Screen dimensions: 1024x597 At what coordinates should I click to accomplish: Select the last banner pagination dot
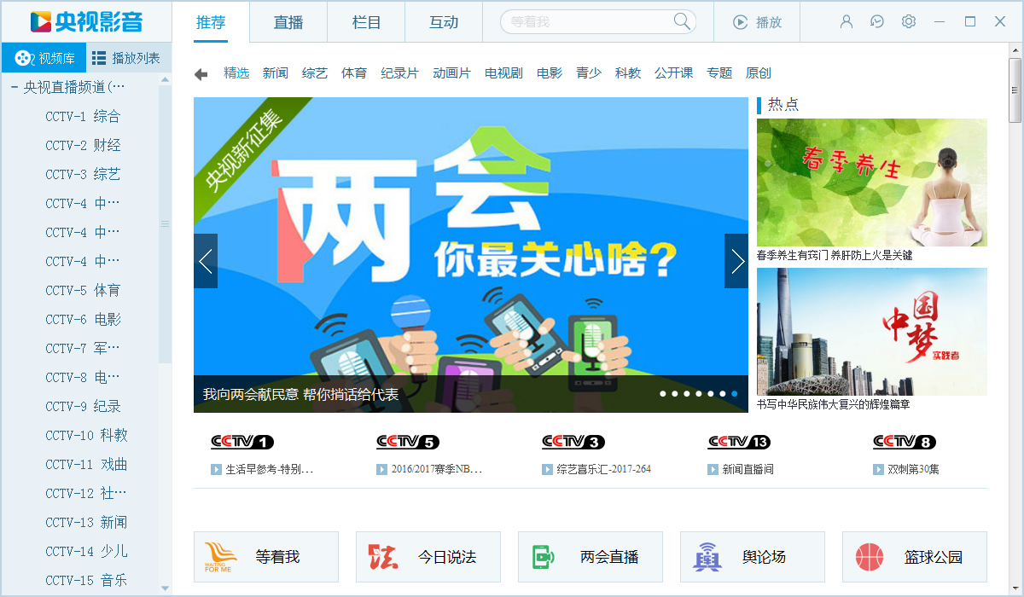click(735, 394)
